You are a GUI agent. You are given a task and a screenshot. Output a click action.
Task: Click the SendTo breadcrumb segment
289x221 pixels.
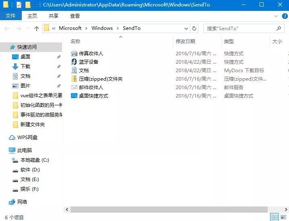(x=131, y=28)
